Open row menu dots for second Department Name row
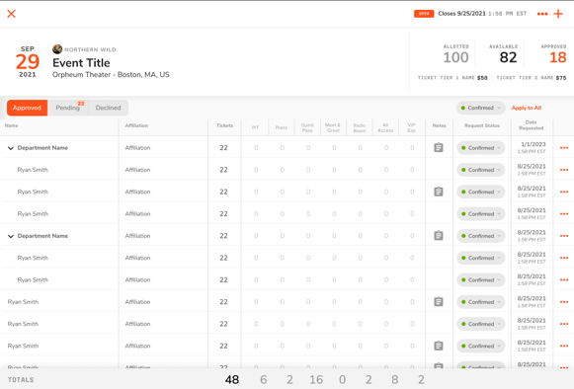Screen dimensions: 574x389 pos(564,236)
